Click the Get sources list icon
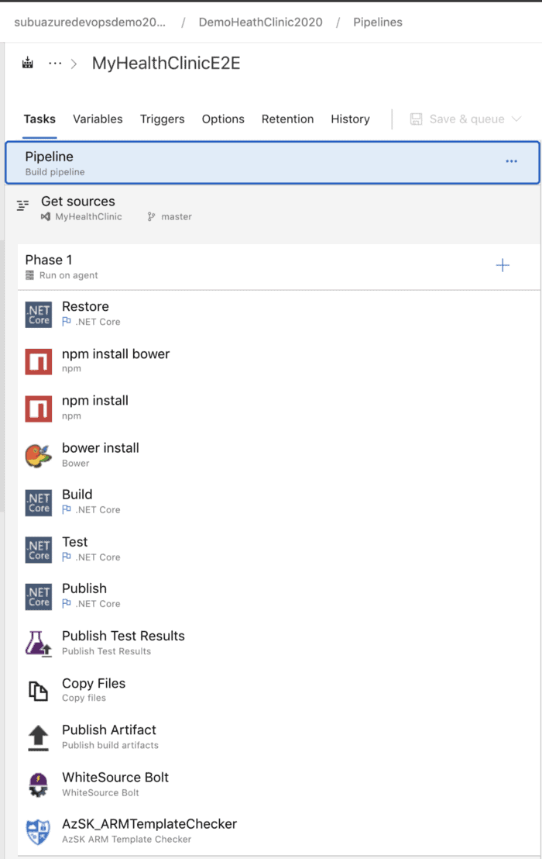Screen dimensions: 542x859 tap(22, 205)
